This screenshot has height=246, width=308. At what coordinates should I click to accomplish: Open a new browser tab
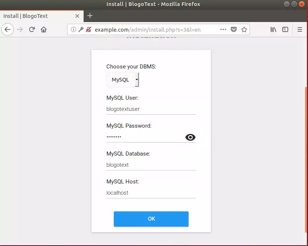(90, 16)
